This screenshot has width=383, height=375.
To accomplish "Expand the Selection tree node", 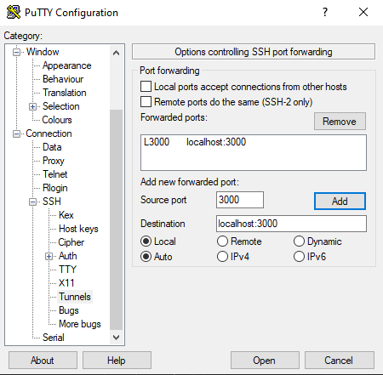I will click(x=33, y=106).
